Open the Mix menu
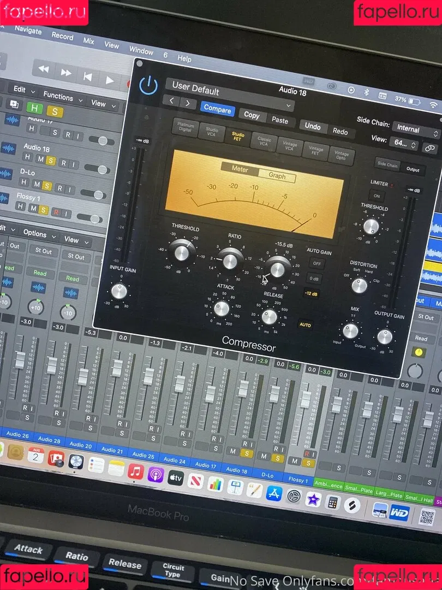Screen dimensions: 442x590 [89, 40]
